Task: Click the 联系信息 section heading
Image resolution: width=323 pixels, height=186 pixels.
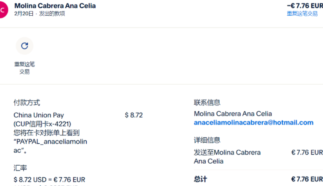Action: click(207, 103)
